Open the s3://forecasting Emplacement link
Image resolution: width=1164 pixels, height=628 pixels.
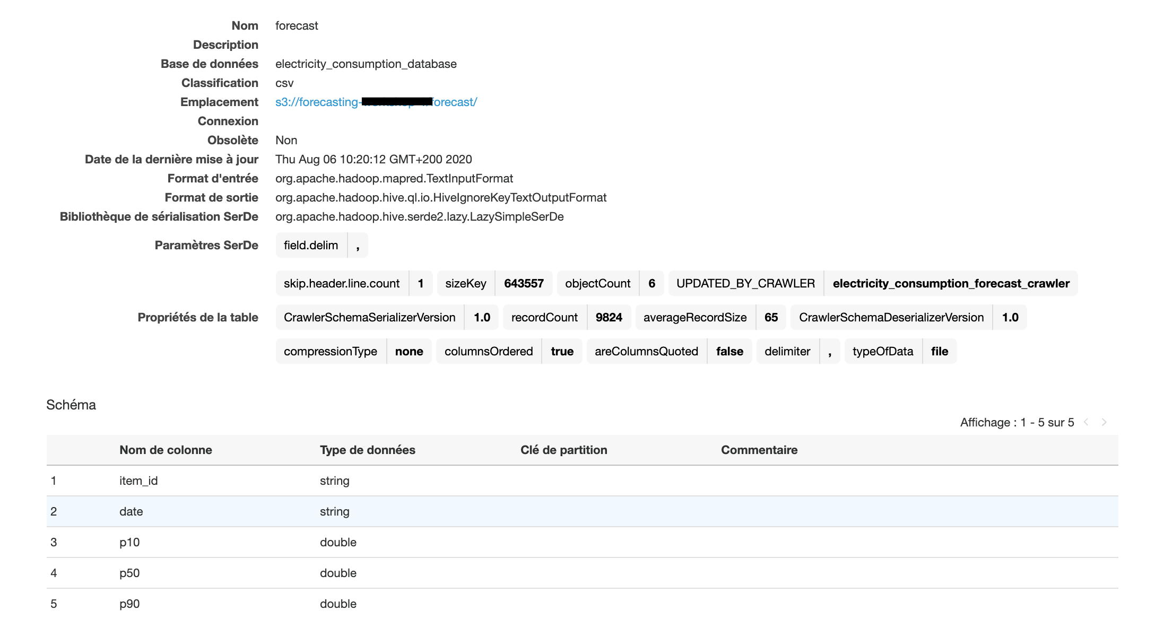[316, 102]
